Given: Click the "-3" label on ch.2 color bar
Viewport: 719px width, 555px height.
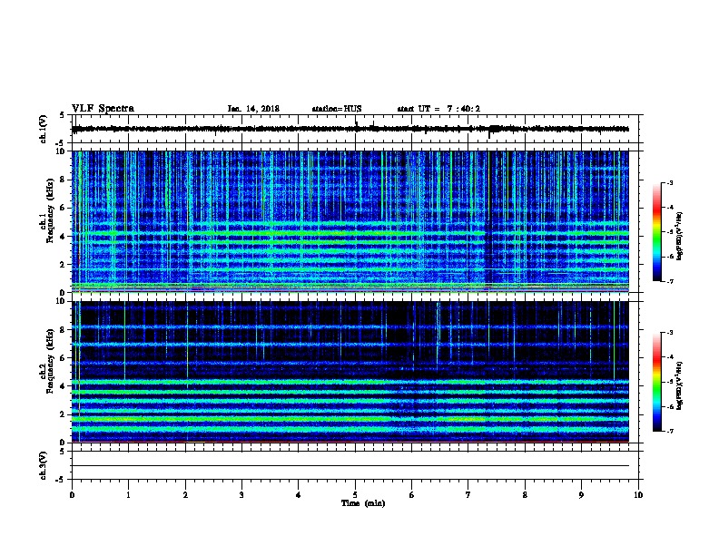Looking at the screenshot, I should [670, 333].
